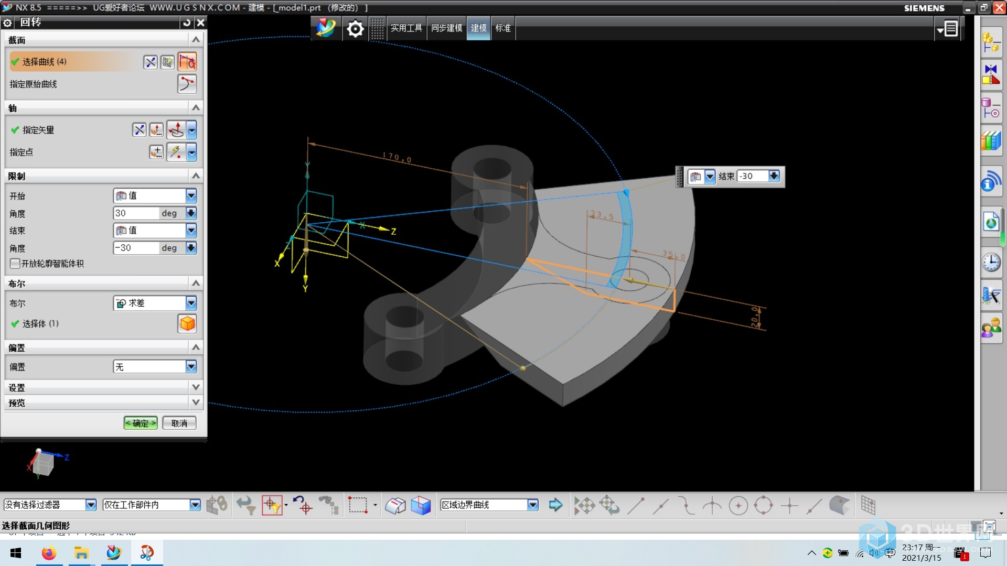Open the toolbar options menu at top right
1007x566 pixels.
(x=947, y=29)
